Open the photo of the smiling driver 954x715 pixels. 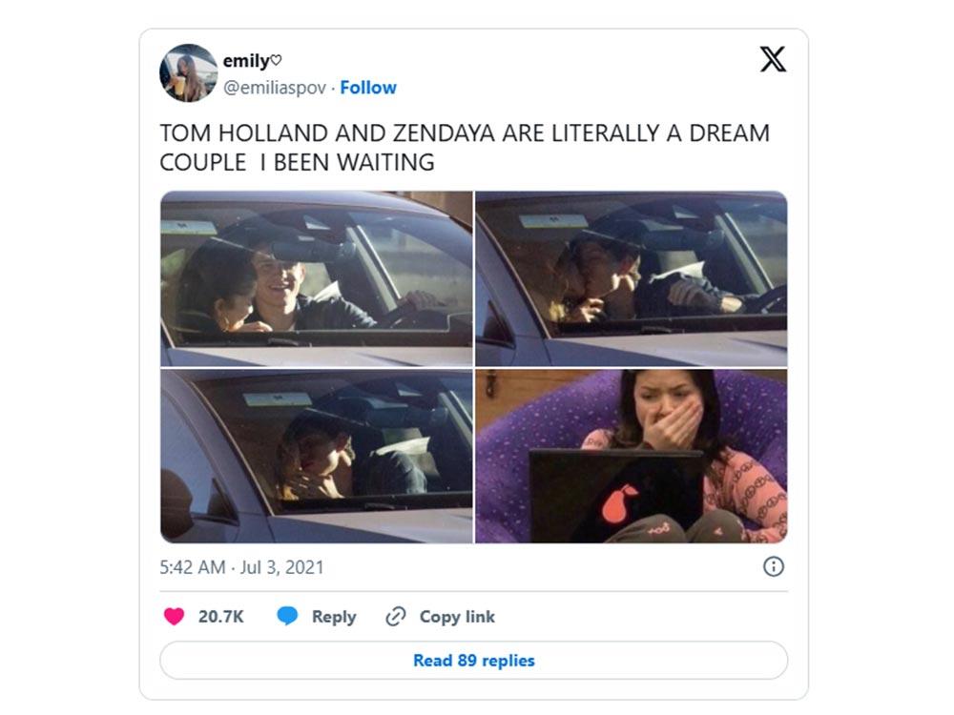317,278
